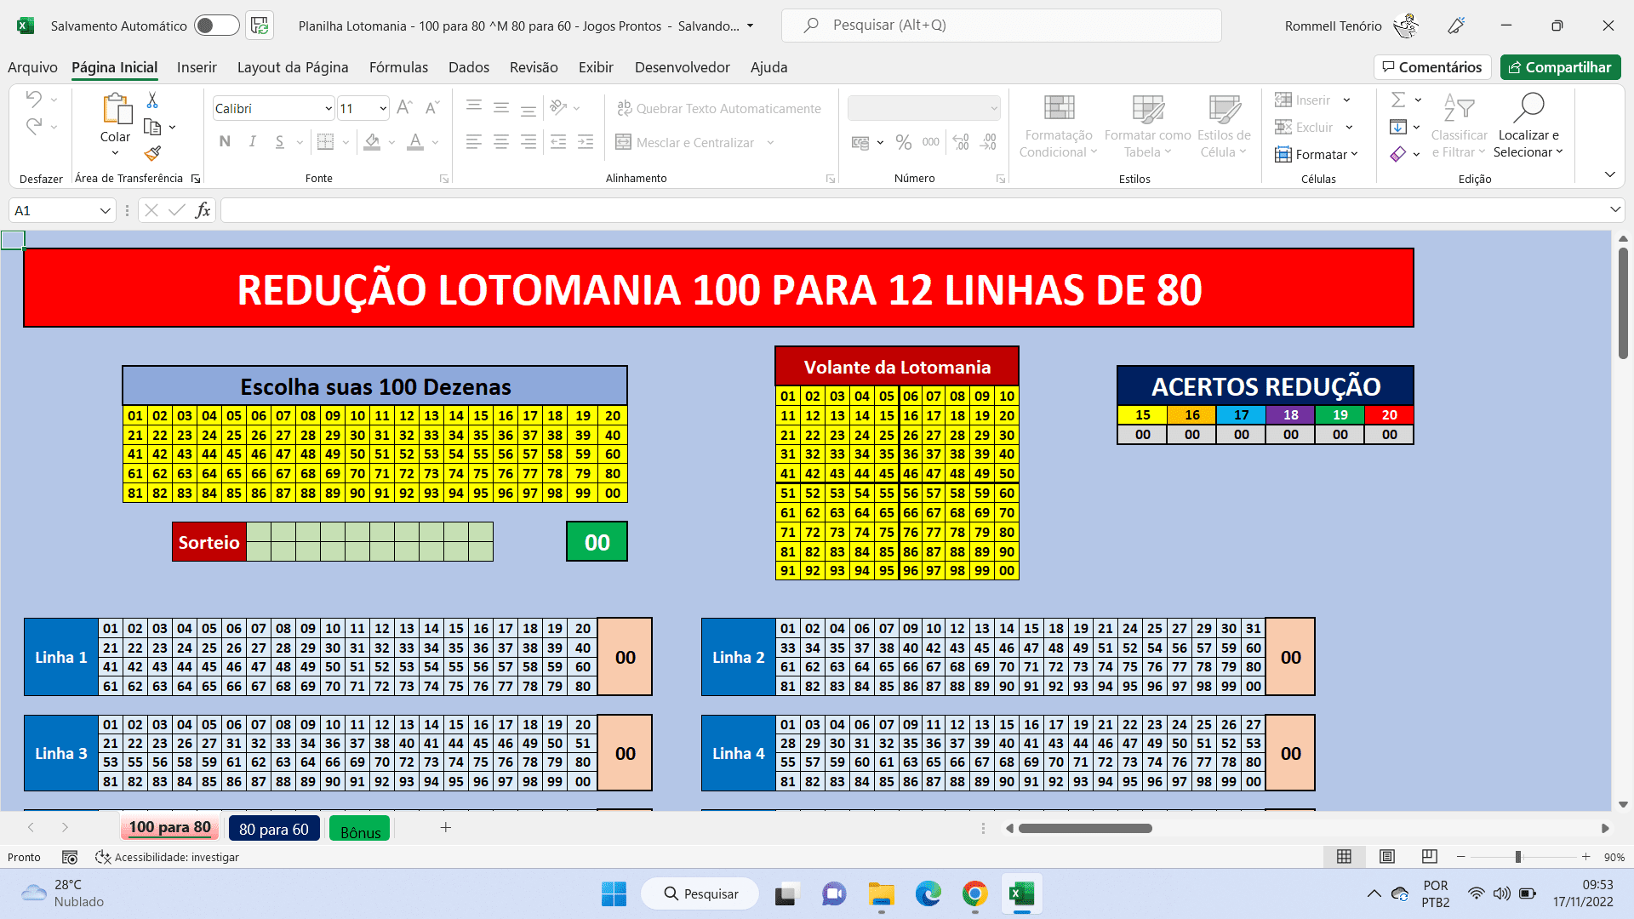Click the text orientation icon
The width and height of the screenshot is (1634, 919).
pos(558,107)
